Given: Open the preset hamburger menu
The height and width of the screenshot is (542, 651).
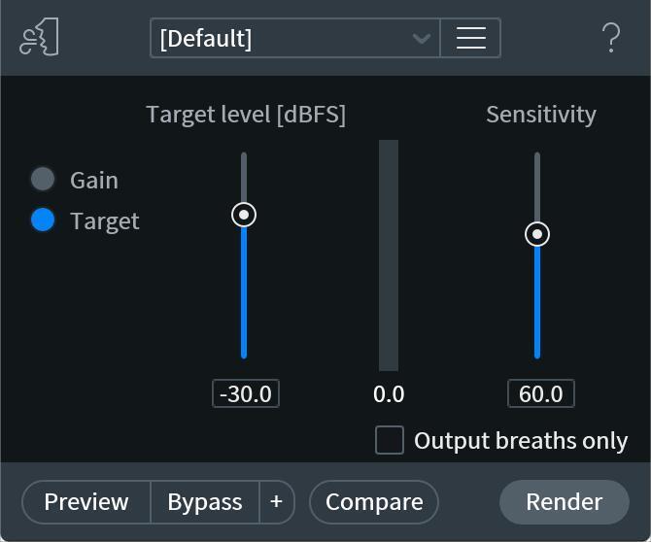Looking at the screenshot, I should click(470, 38).
